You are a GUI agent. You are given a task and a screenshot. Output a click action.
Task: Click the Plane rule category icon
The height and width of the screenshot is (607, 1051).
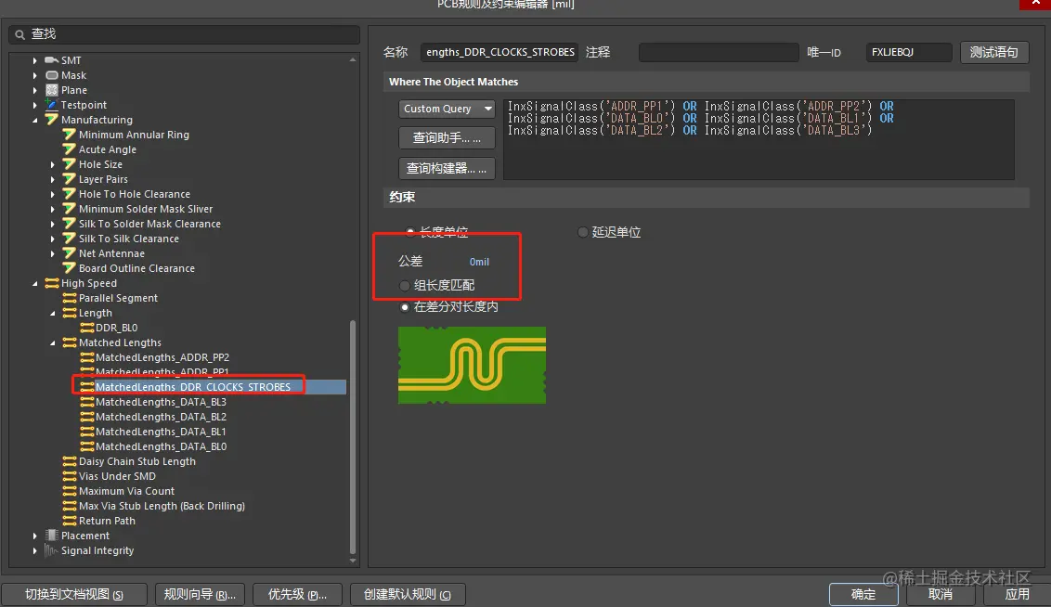pos(52,90)
